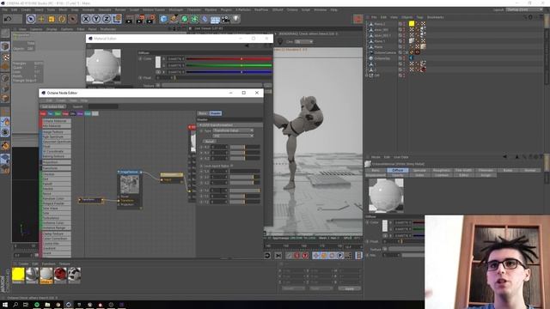This screenshot has width=550, height=309.
Task: Open the Subdivision Surface generator icon
Action: tap(184, 19)
